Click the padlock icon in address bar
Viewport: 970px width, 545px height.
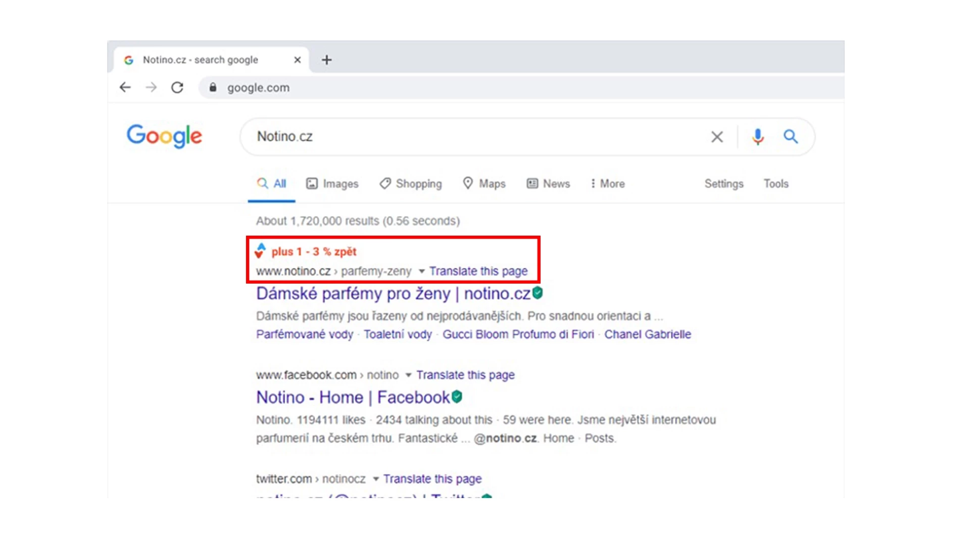tap(213, 87)
